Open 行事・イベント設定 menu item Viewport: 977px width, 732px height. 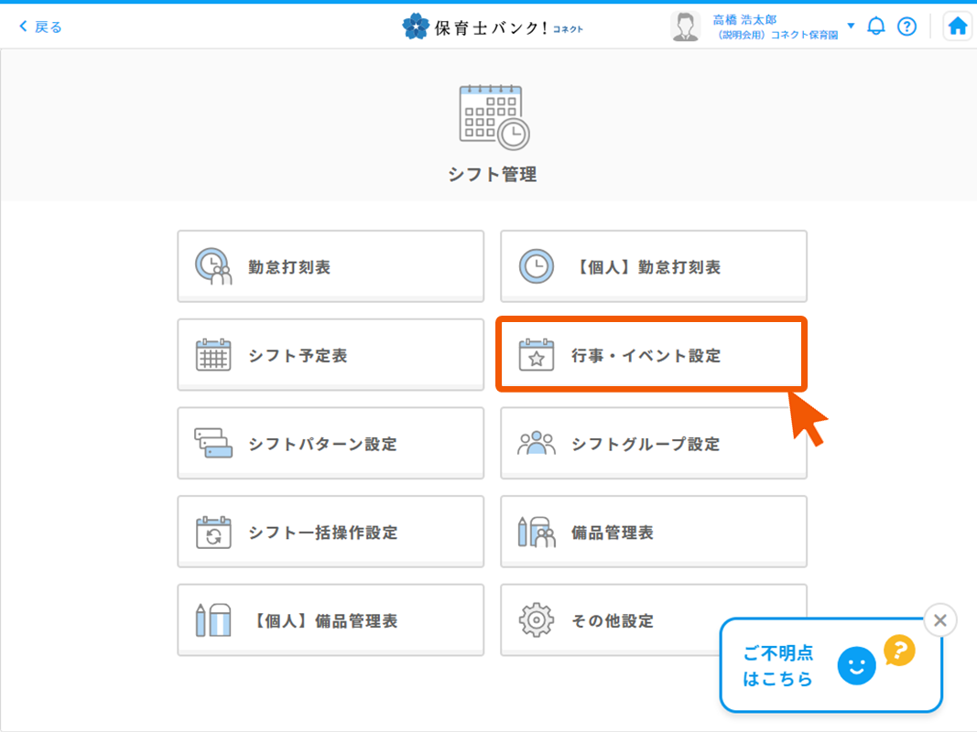[x=652, y=356]
